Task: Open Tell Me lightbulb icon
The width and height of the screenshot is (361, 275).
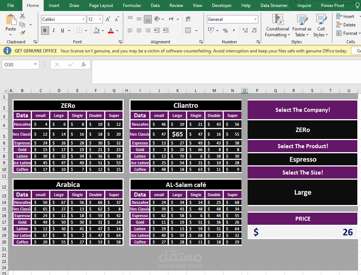Action: point(358,5)
